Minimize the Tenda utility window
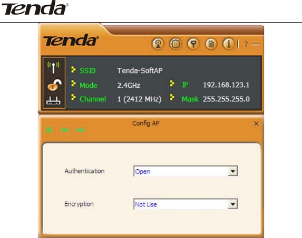Viewport: 302px width, 238px height. (256, 44)
